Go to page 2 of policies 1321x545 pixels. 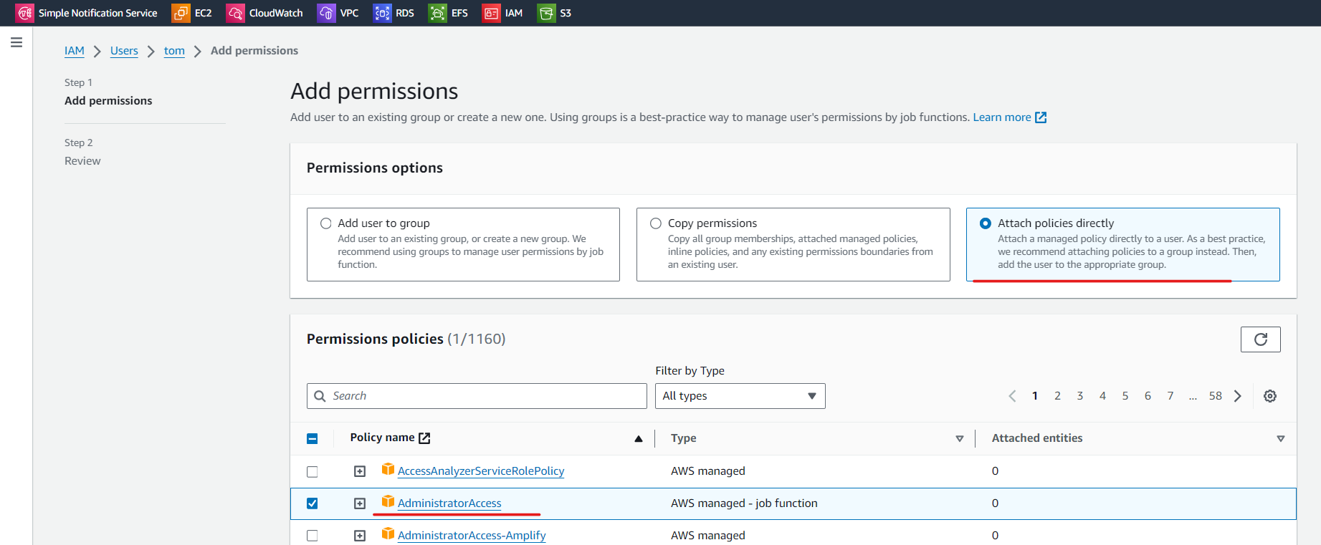coord(1057,396)
